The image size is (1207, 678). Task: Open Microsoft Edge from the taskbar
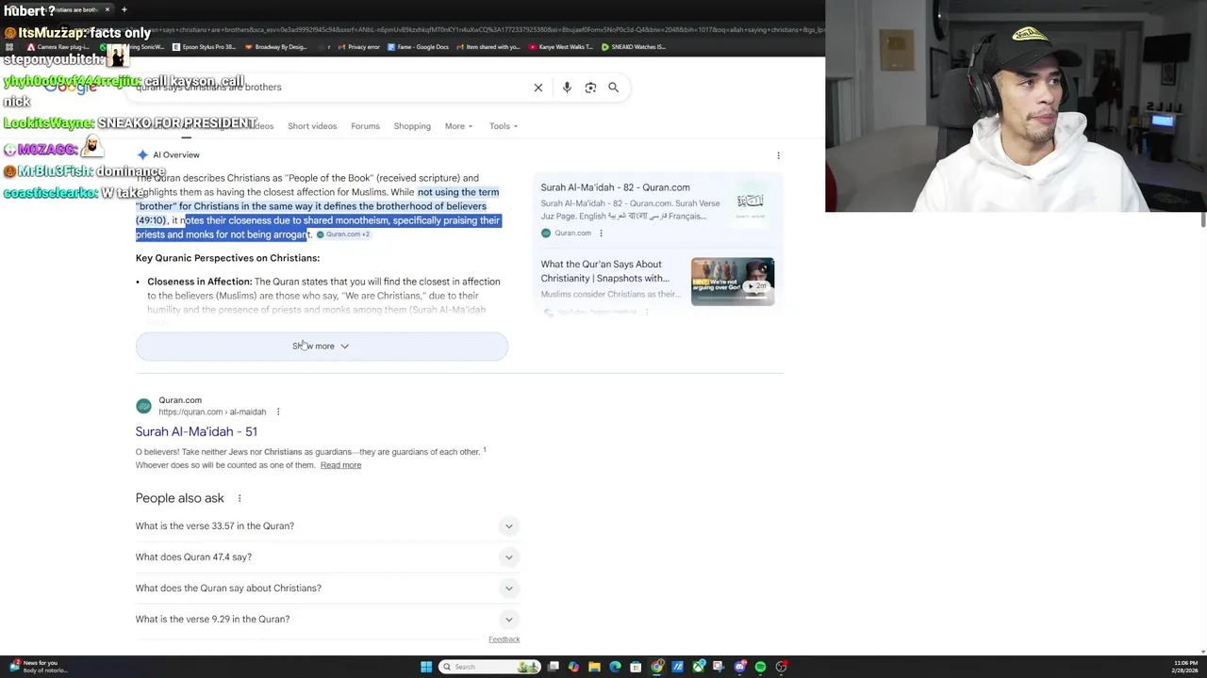[615, 667]
